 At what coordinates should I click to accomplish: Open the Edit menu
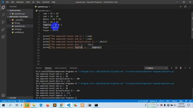[x=12, y=2]
